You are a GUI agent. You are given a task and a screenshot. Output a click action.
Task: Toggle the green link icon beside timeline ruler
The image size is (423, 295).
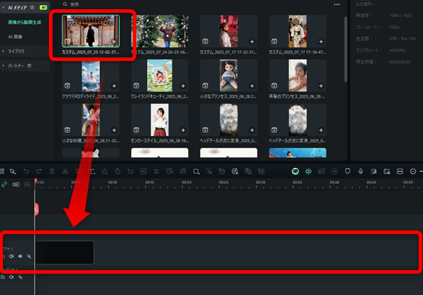pos(4,184)
